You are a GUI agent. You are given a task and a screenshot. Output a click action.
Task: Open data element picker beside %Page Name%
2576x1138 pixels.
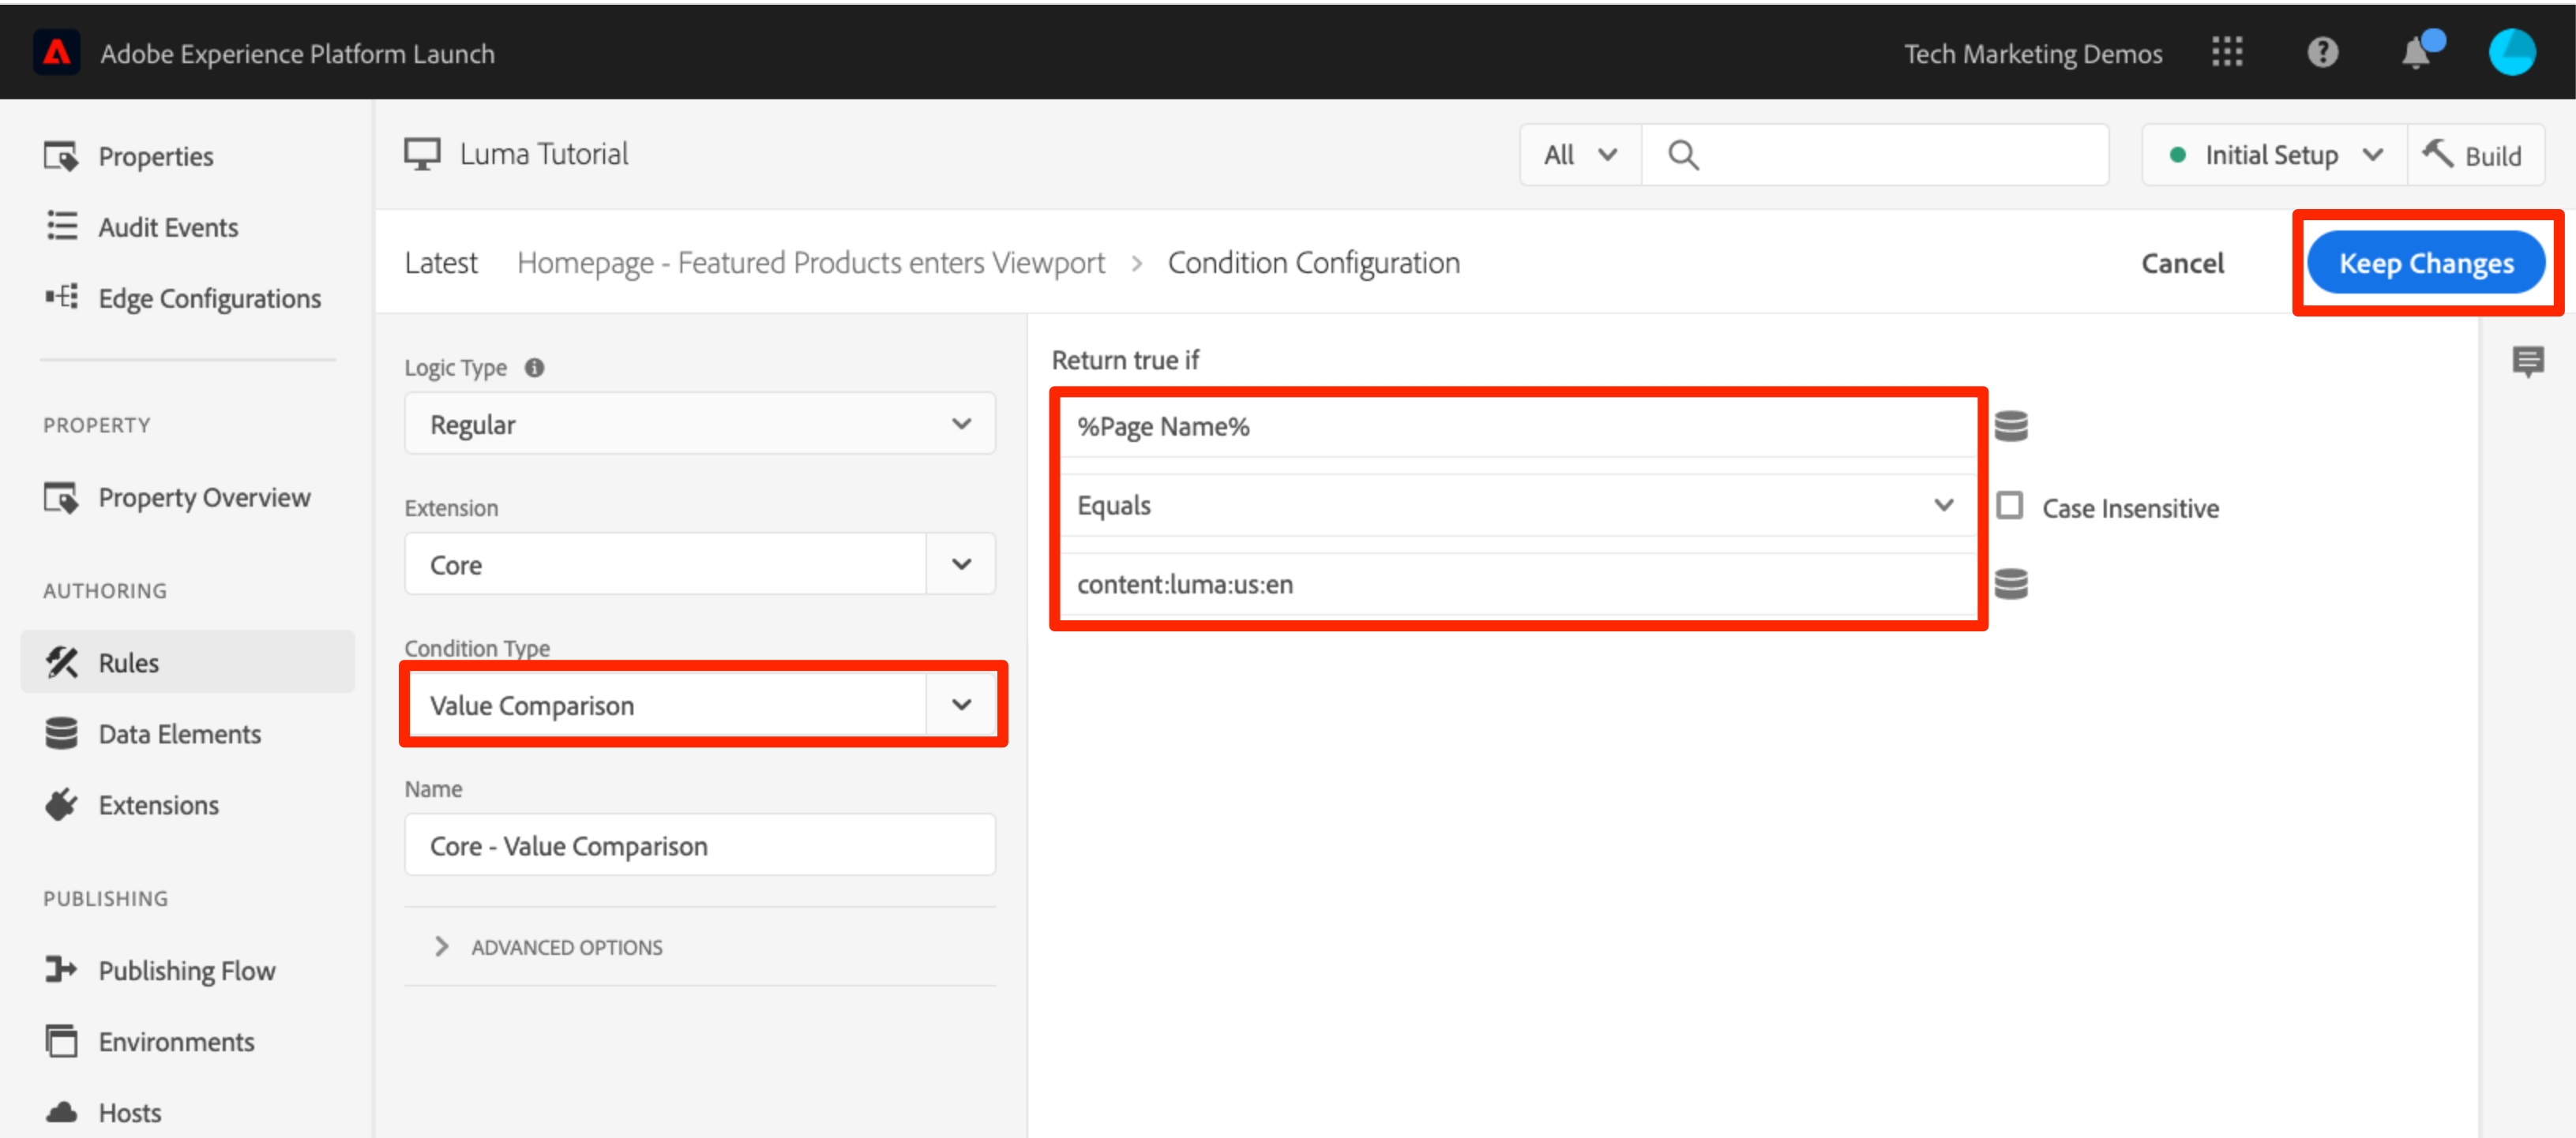click(2010, 427)
